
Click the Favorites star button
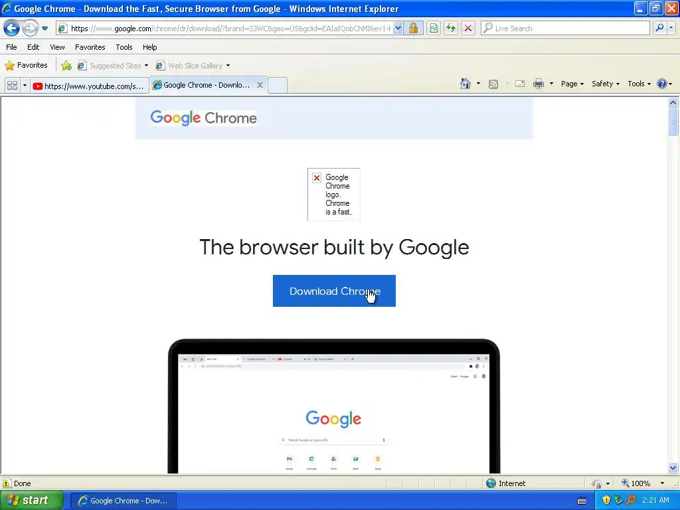[26, 66]
